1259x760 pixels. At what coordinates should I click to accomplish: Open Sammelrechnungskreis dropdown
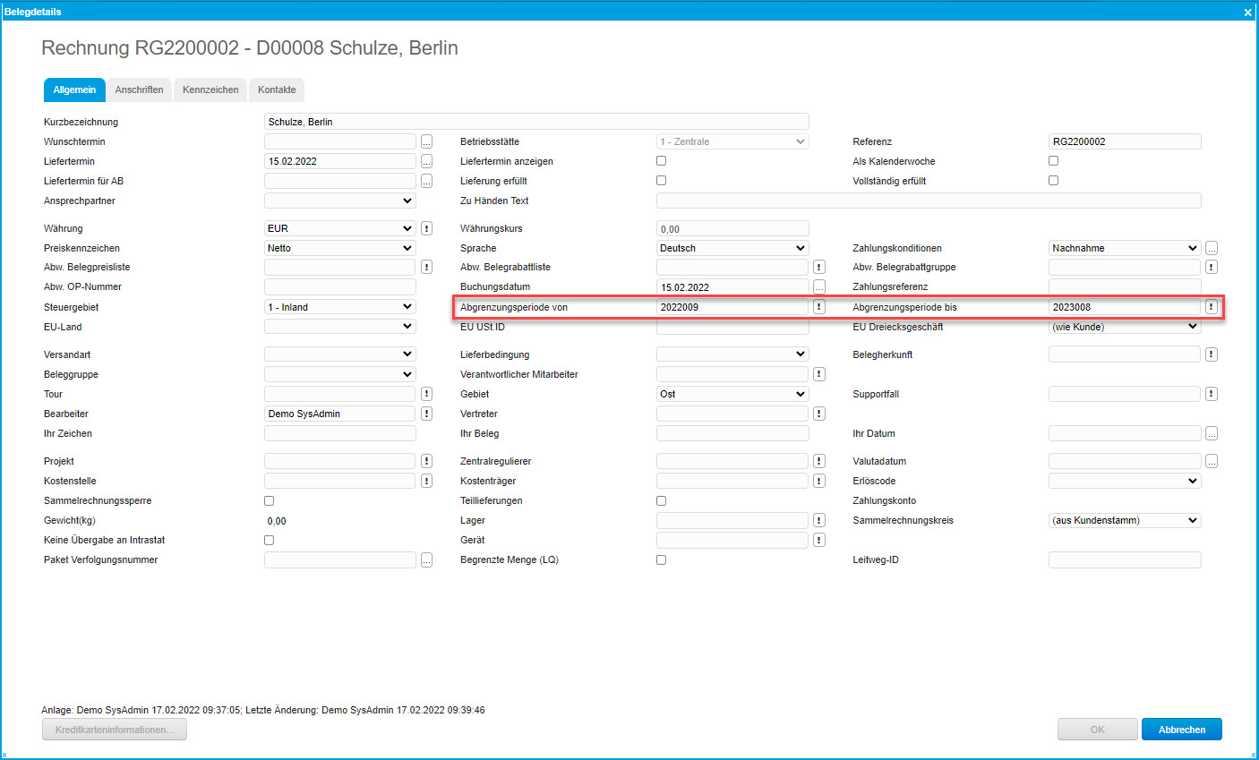click(x=1125, y=520)
